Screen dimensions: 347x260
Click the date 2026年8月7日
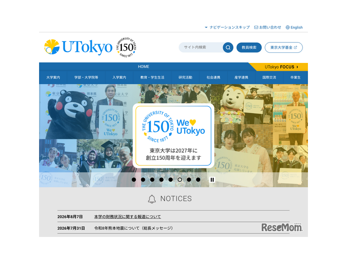70,217
